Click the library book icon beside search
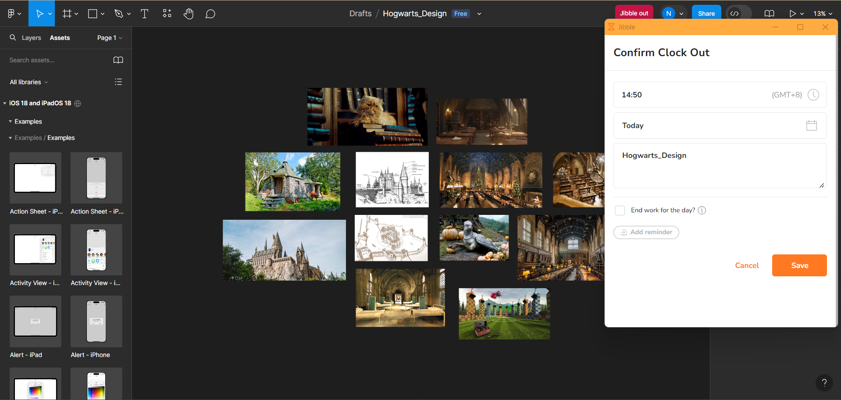This screenshot has width=841, height=400. (x=118, y=60)
